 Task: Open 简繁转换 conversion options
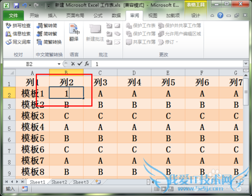[x=49, y=42]
